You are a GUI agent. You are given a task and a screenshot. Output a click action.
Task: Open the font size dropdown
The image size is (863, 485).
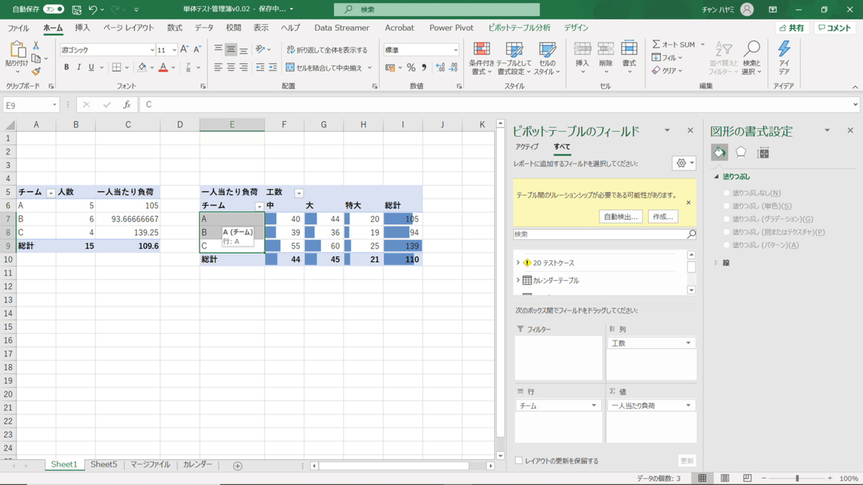tap(173, 50)
